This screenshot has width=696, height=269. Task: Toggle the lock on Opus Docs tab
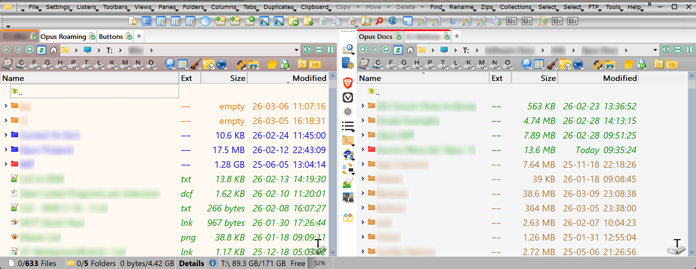398,37
